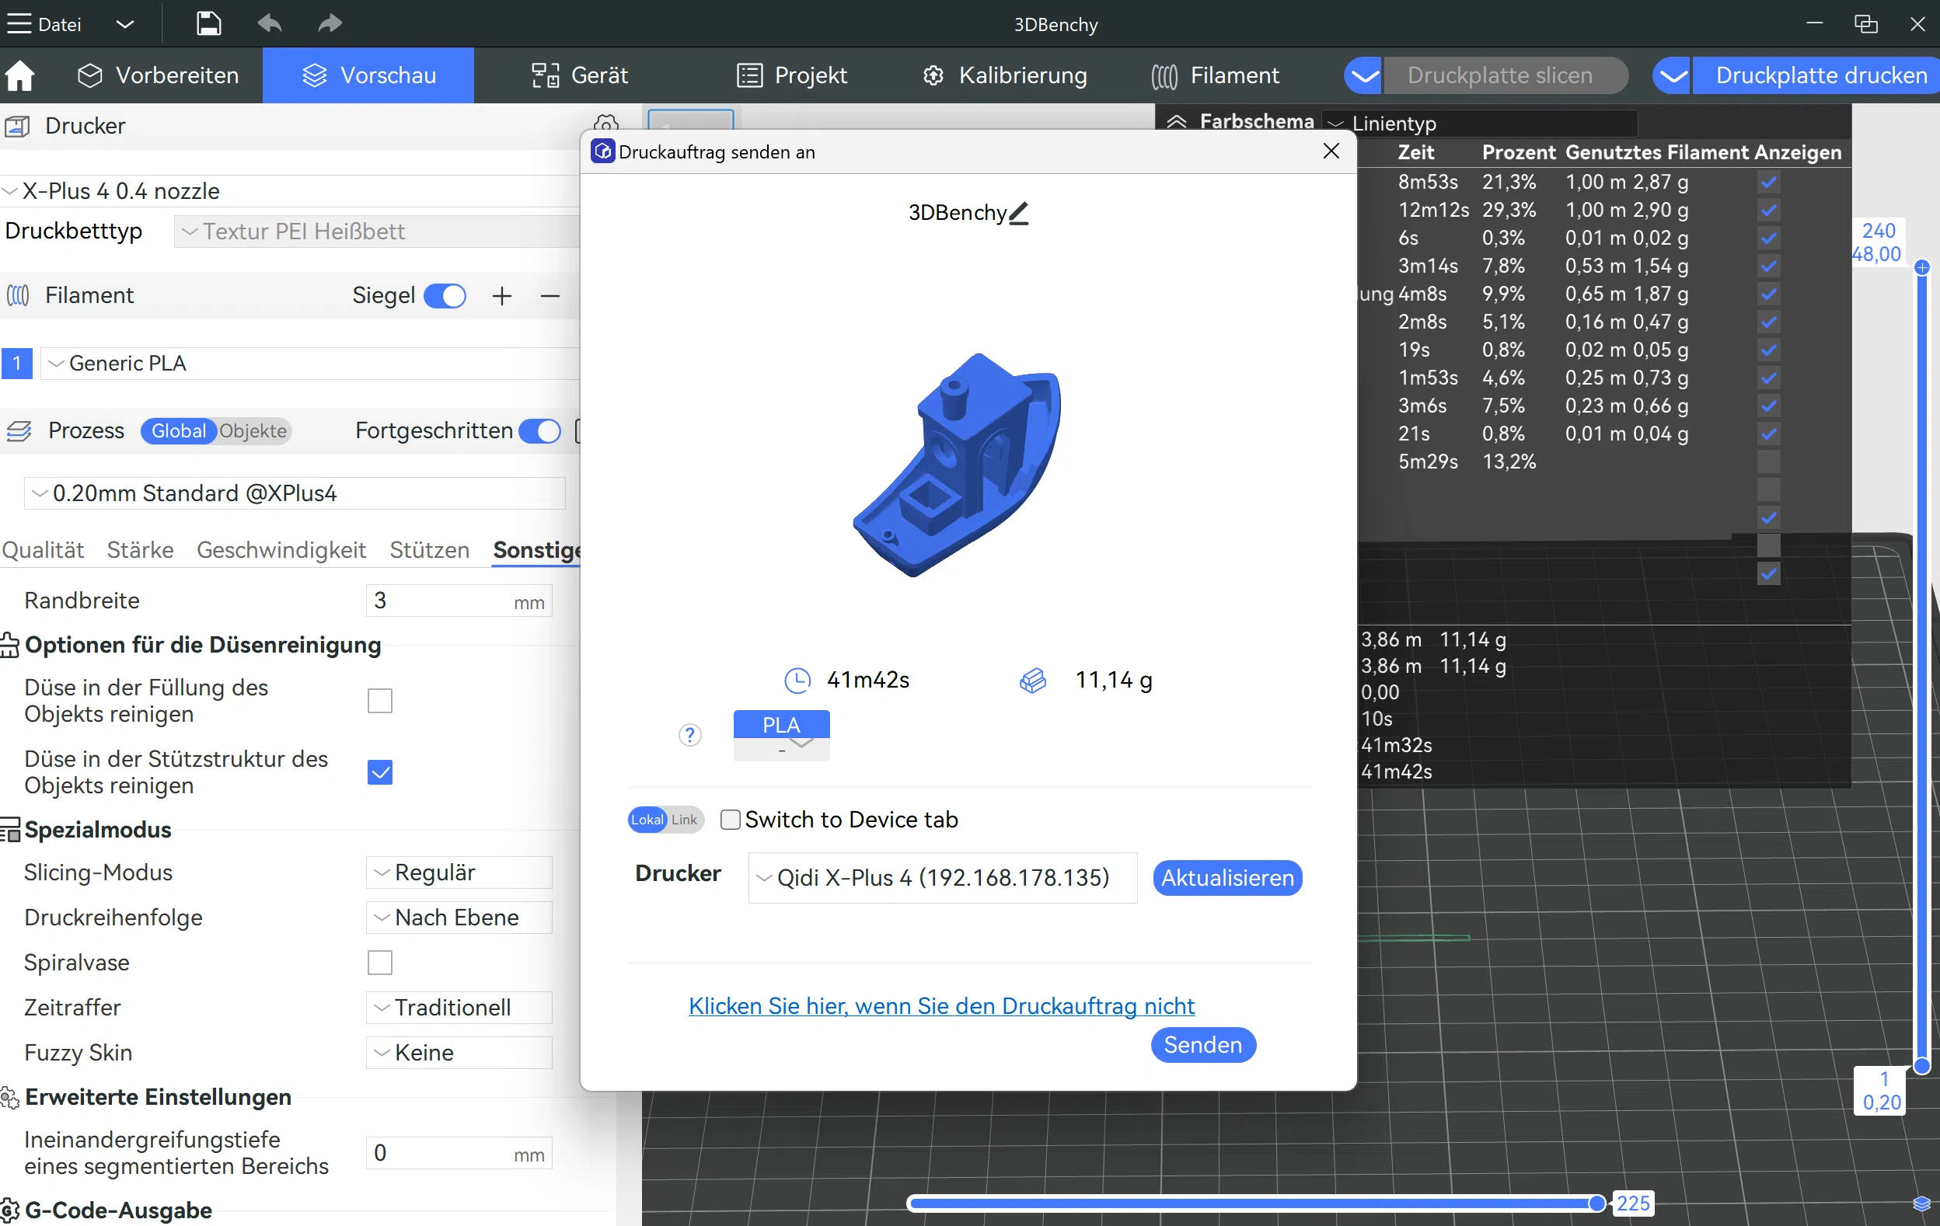Click the question mark help icon
The width and height of the screenshot is (1940, 1226).
(689, 735)
